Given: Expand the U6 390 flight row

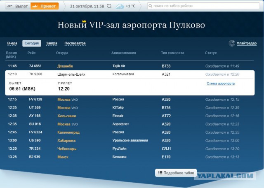Looking at the screenshot, I should click(x=130, y=141).
